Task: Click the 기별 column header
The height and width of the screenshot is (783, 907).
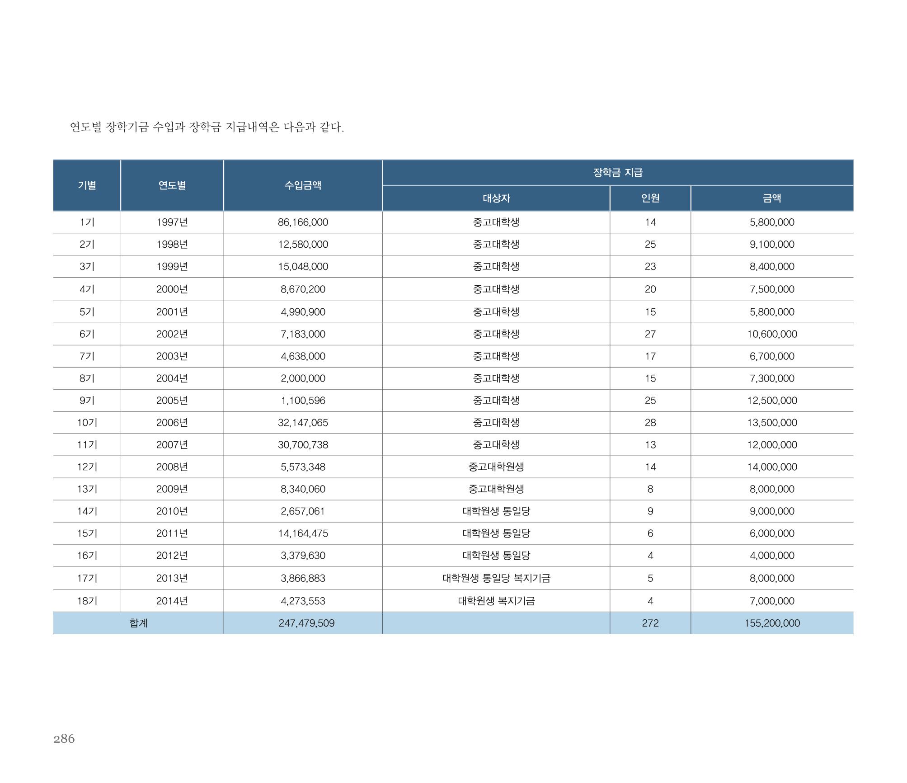Action: click(x=87, y=185)
